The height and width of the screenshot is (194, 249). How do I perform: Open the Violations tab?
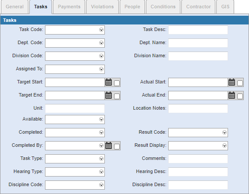(102, 7)
